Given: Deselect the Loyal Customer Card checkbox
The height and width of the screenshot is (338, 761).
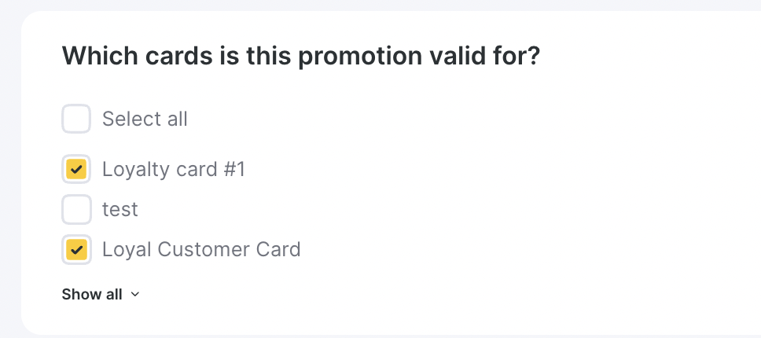Looking at the screenshot, I should [x=76, y=250].
